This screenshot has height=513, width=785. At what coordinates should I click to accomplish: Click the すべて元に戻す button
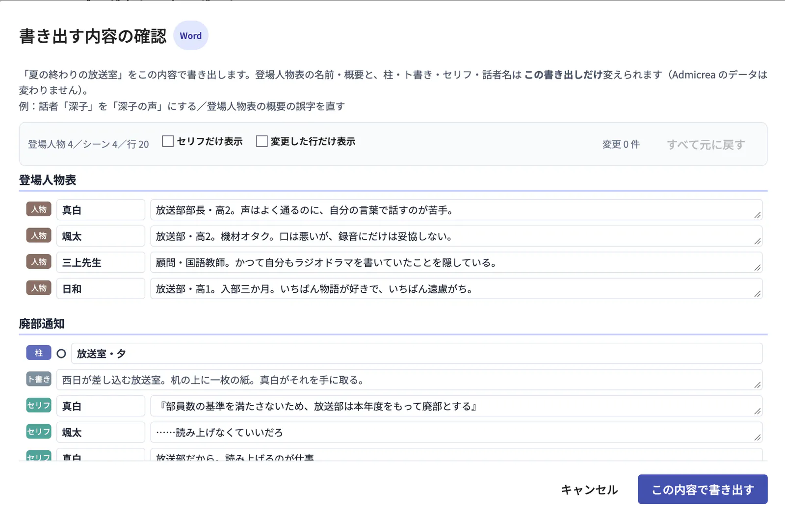coord(706,144)
